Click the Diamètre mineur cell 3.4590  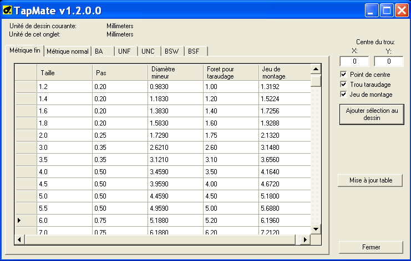[x=175, y=172]
